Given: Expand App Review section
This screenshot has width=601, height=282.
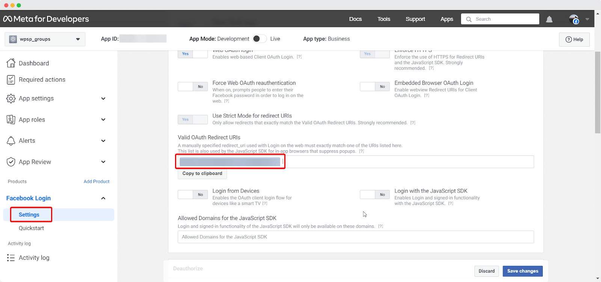Looking at the screenshot, I should 103,162.
